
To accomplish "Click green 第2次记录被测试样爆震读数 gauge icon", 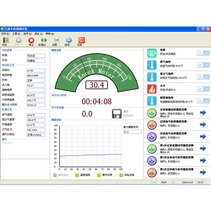I will pos(152,149).
